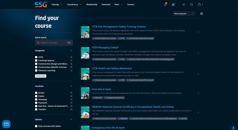Viewport: 238px width, 130px height.
Task: Go to the Assessed page
Action: coord(106,5)
